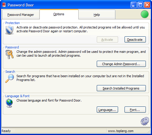
Task: Minimize the Password Door window
Action: click(134, 5)
